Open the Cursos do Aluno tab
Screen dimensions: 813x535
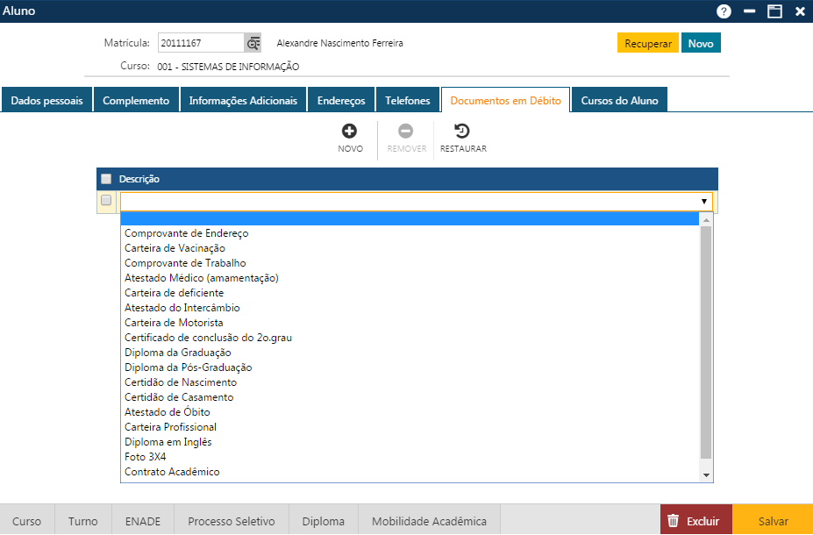click(x=619, y=101)
